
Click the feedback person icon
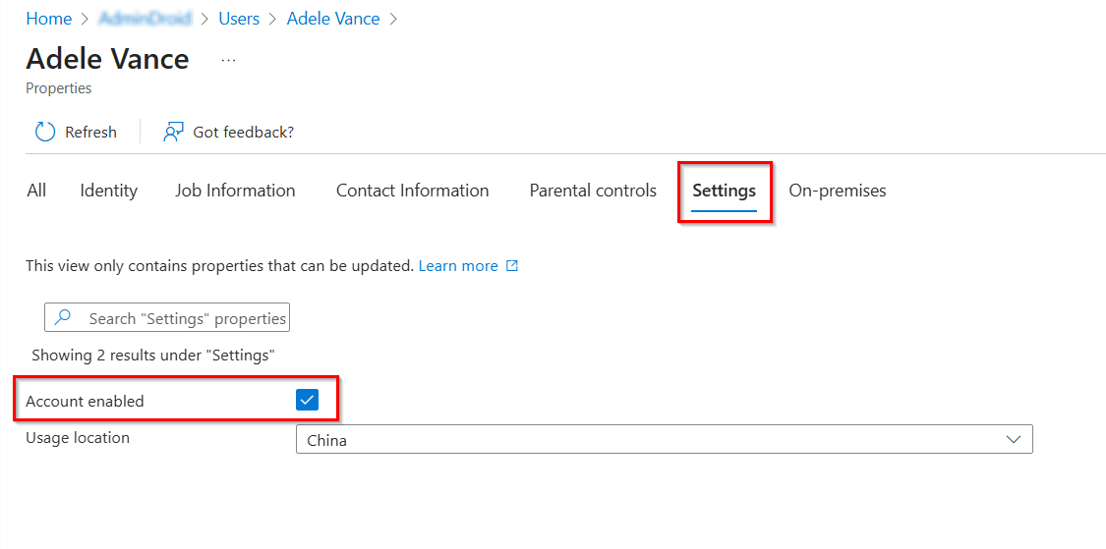[174, 132]
